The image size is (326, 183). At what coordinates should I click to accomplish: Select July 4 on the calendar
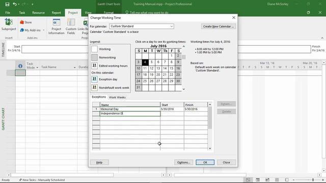click(x=145, y=62)
